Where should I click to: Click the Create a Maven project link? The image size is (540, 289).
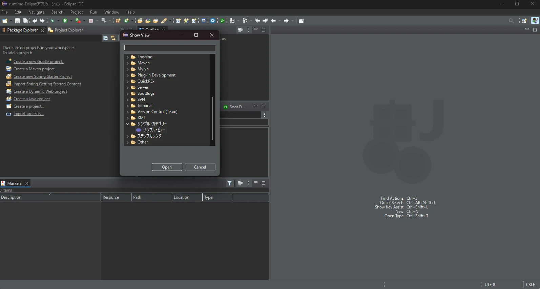click(34, 69)
